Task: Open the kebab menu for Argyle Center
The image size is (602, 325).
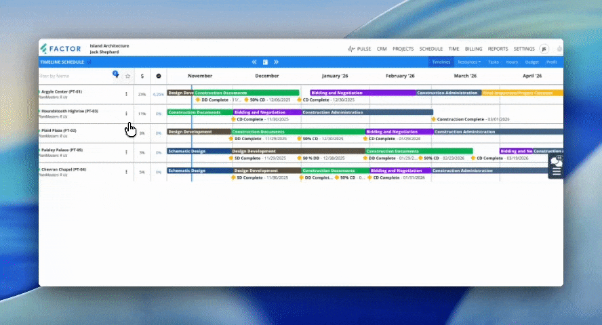Action: pyautogui.click(x=126, y=94)
